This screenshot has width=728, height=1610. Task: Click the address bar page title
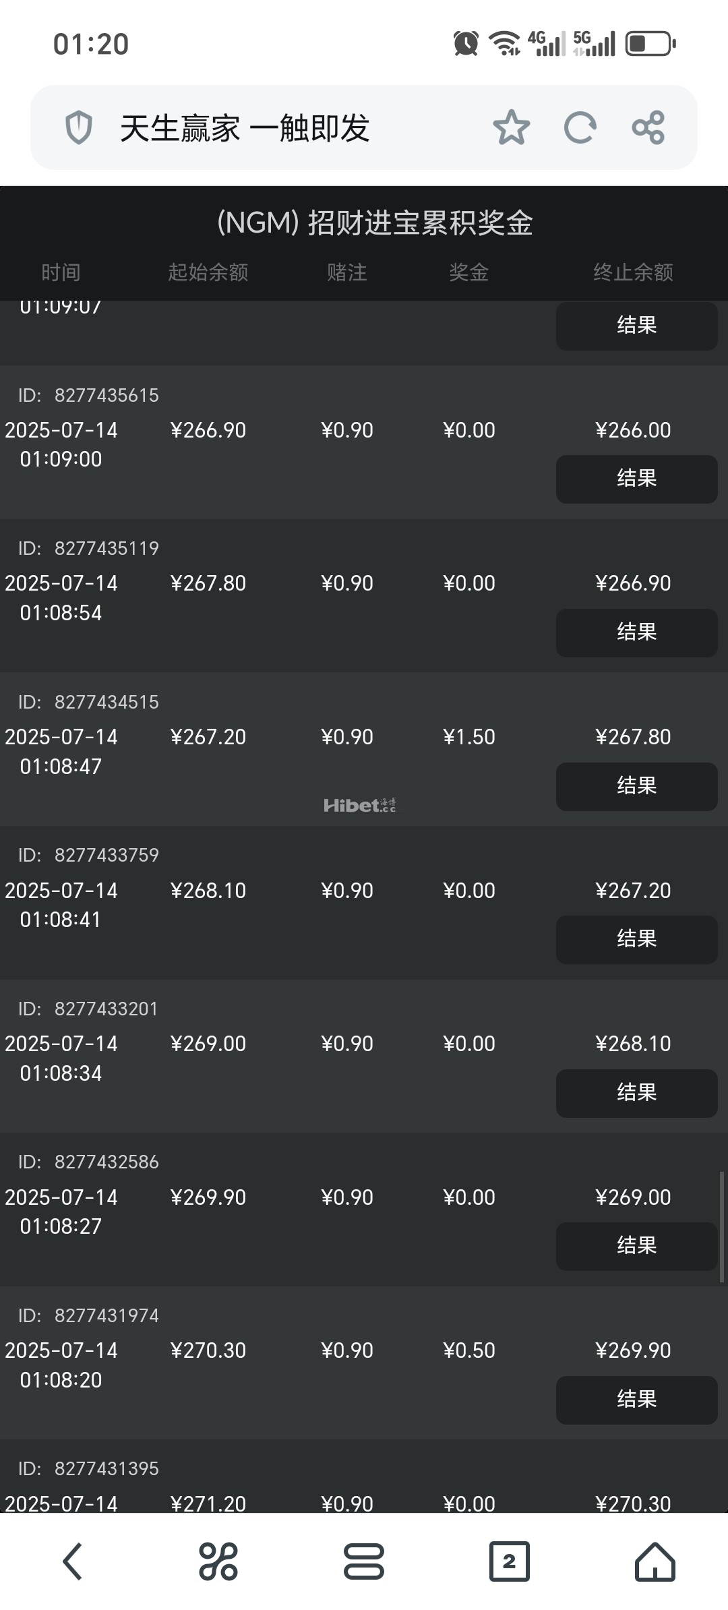[245, 128]
